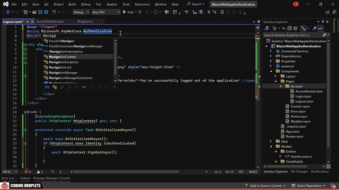Collapse the @code block at line 20
339x190 pixels.
25,112
